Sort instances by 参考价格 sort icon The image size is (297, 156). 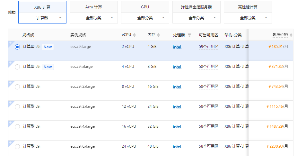(x=291, y=35)
